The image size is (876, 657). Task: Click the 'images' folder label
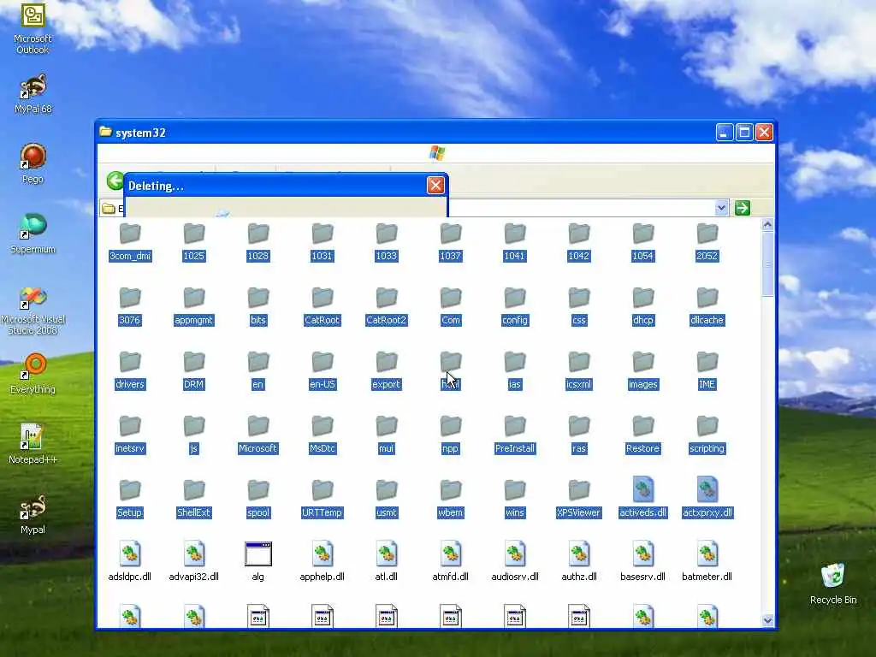(x=643, y=384)
